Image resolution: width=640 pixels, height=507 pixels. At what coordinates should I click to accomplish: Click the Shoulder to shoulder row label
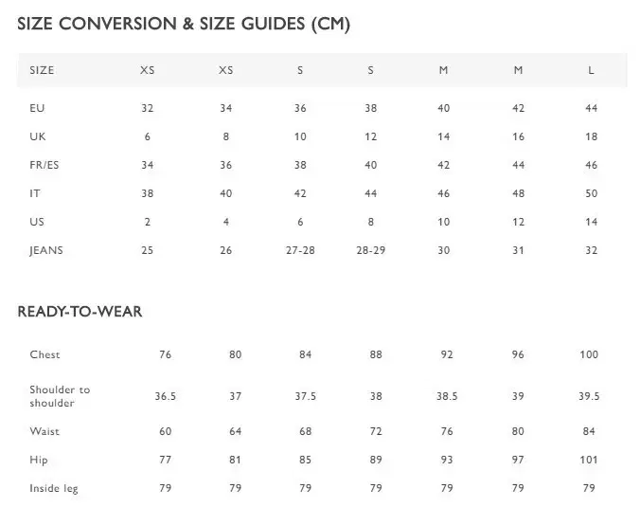pyautogui.click(x=60, y=396)
